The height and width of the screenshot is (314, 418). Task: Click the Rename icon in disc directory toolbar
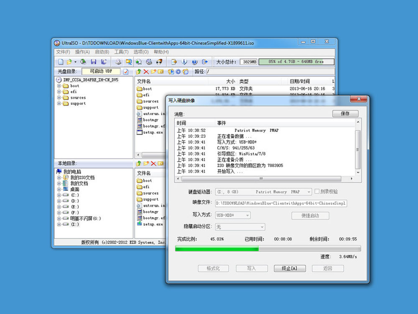[x=161, y=72]
